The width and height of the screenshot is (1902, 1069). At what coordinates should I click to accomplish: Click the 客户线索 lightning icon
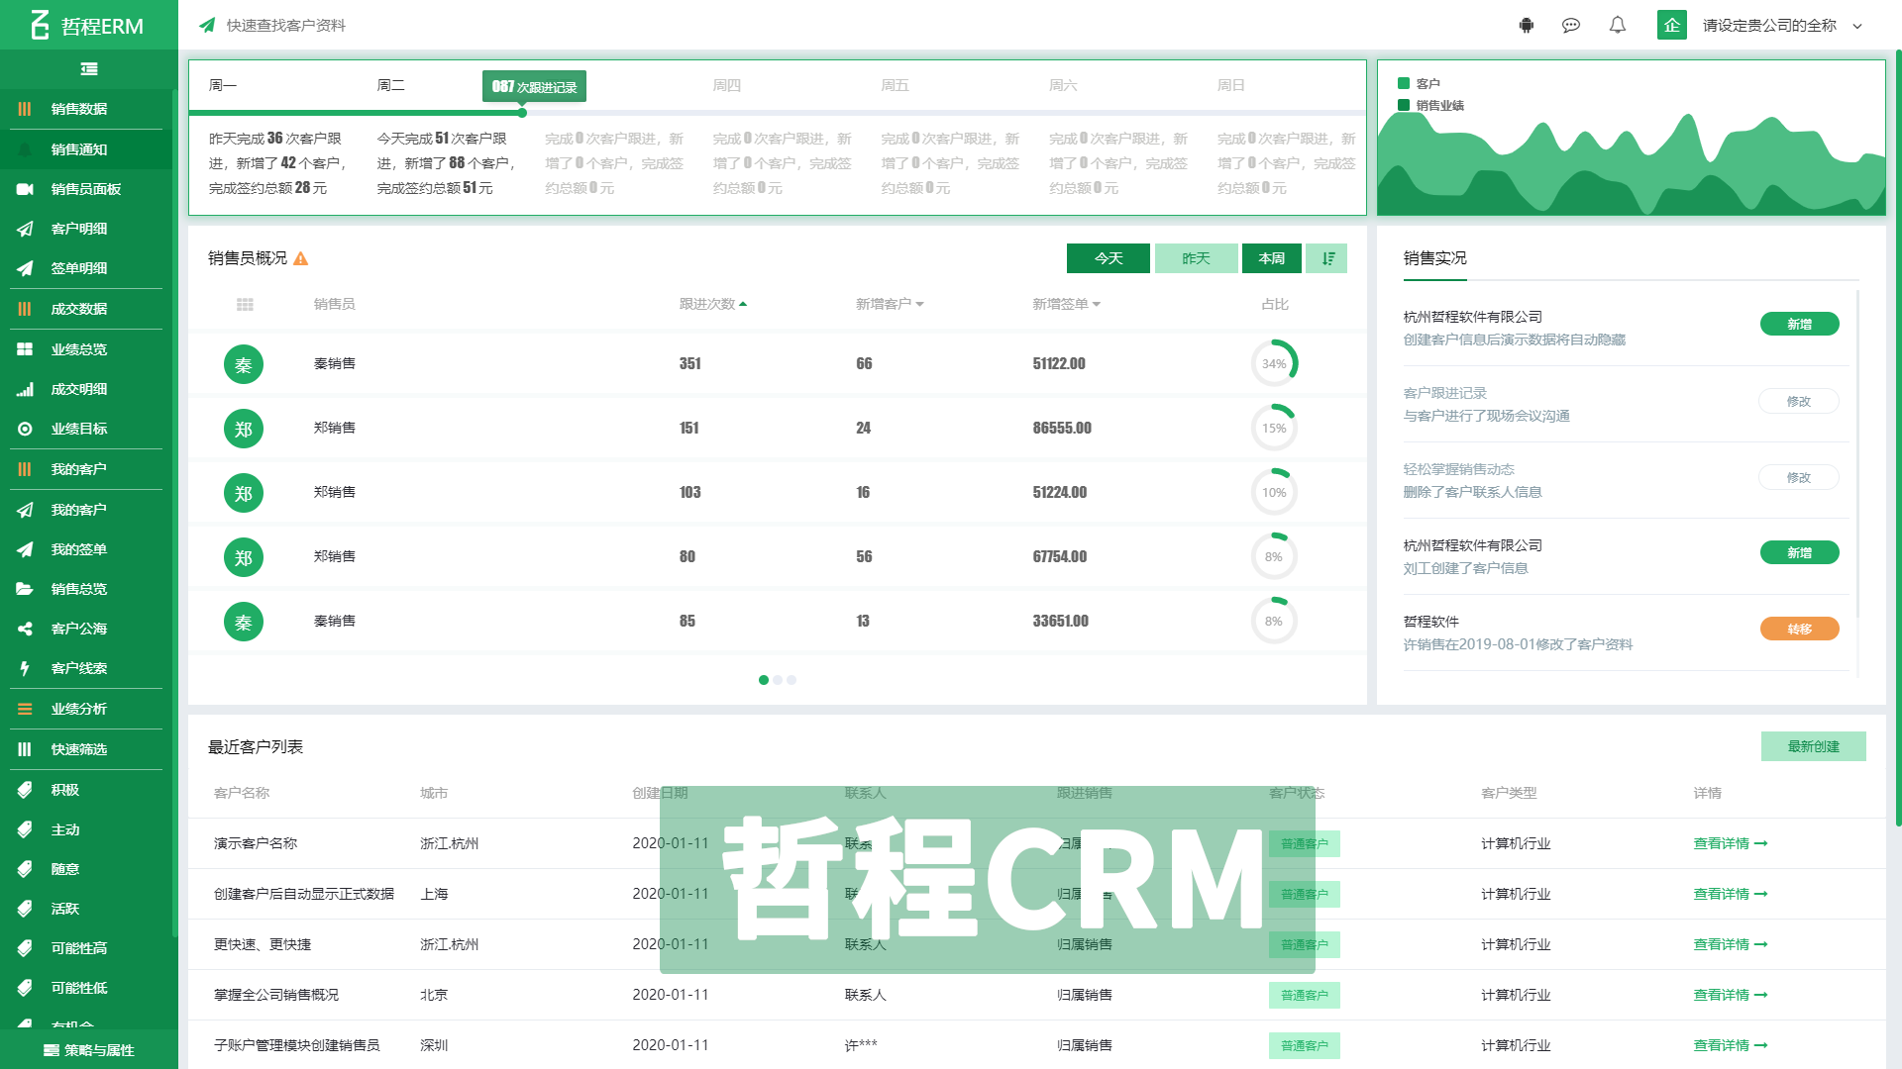click(x=25, y=668)
